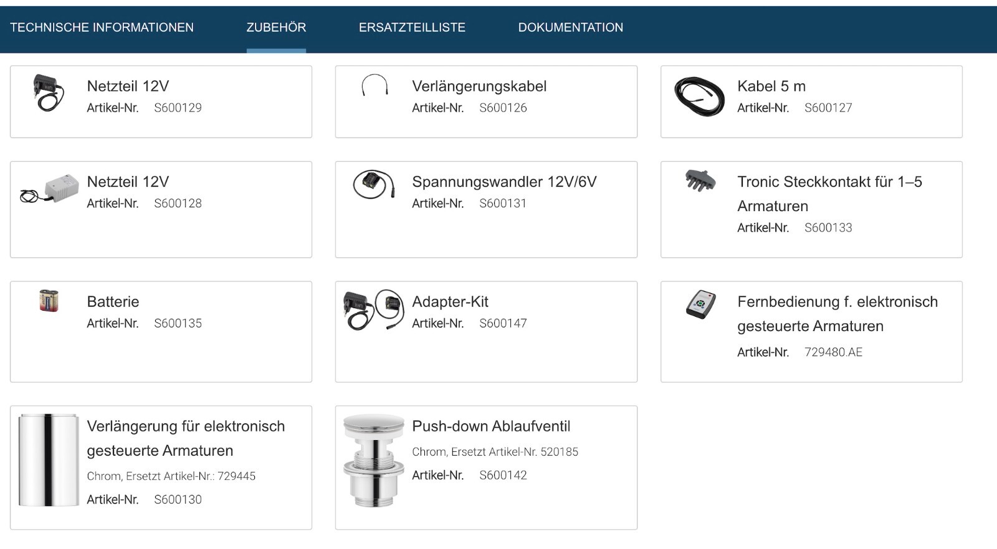This screenshot has height=549, width=997.
Task: Open the Push-down Ablaufventil title link
Action: pos(491,426)
